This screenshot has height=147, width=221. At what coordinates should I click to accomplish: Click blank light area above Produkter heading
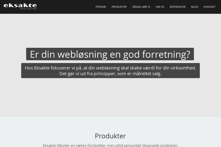point(110,124)
